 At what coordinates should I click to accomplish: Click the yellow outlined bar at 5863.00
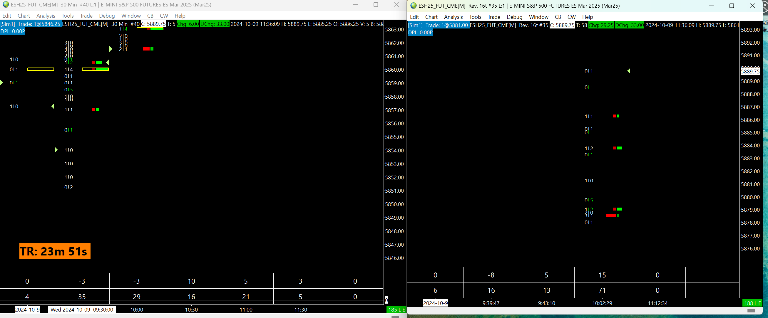[x=150, y=29]
